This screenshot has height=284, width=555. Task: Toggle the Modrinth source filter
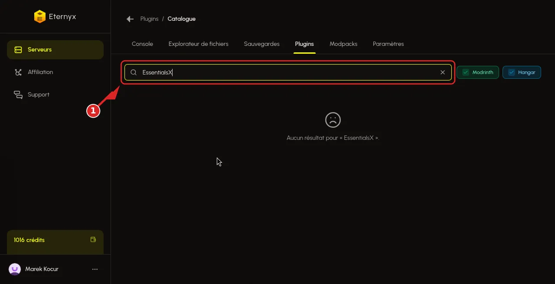click(478, 72)
